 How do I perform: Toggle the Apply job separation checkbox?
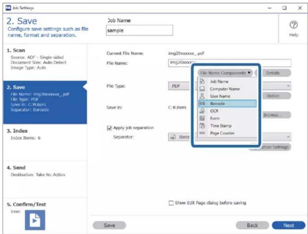tap(109, 128)
